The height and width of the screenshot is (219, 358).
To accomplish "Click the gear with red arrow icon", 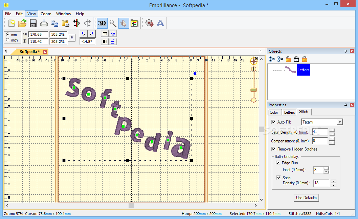I will [149, 23].
